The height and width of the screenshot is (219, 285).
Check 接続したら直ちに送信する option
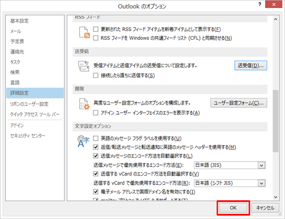[x=96, y=76]
